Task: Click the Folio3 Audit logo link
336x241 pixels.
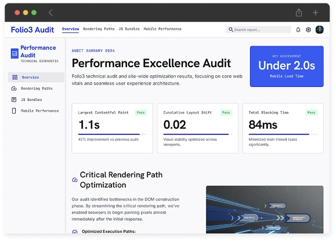Action: pyautogui.click(x=32, y=30)
